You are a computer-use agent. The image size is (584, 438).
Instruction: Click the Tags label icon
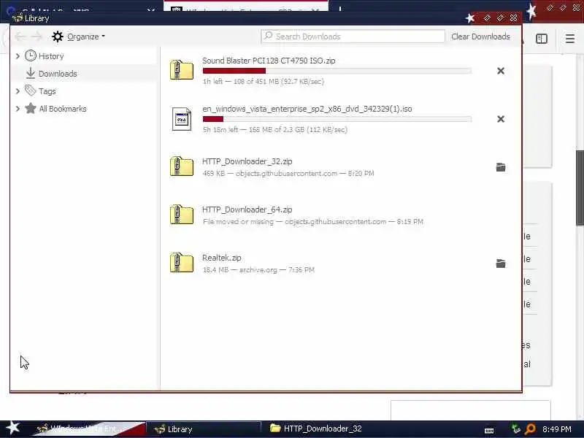coord(31,91)
